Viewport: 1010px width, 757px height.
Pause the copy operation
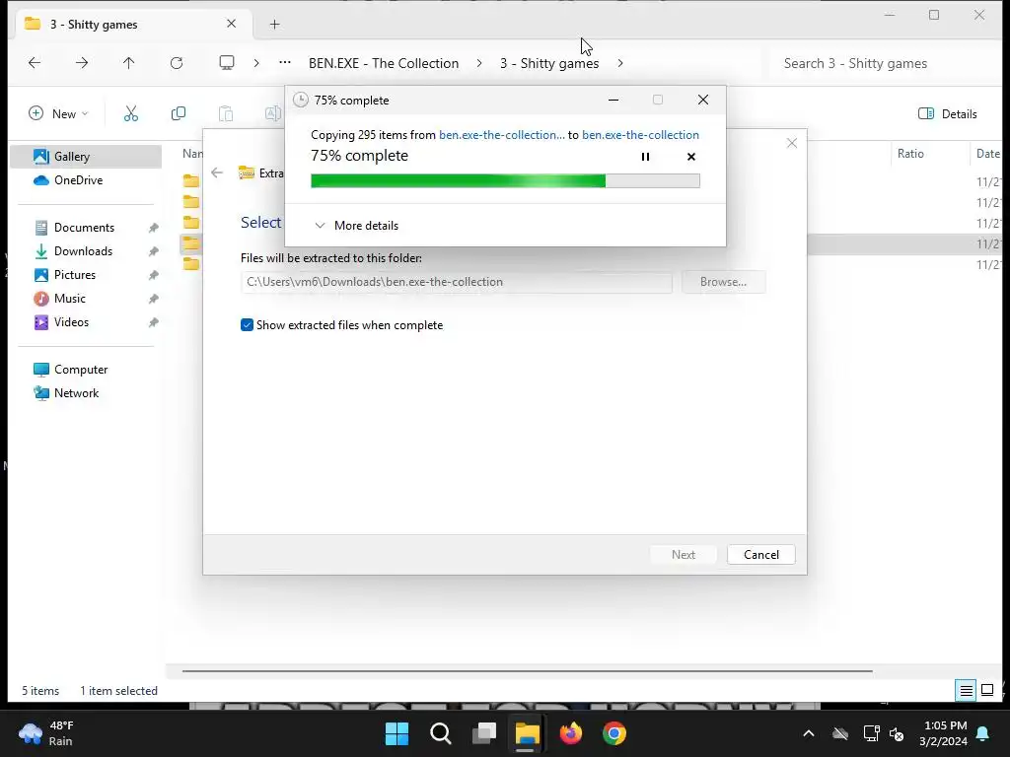[x=645, y=157]
